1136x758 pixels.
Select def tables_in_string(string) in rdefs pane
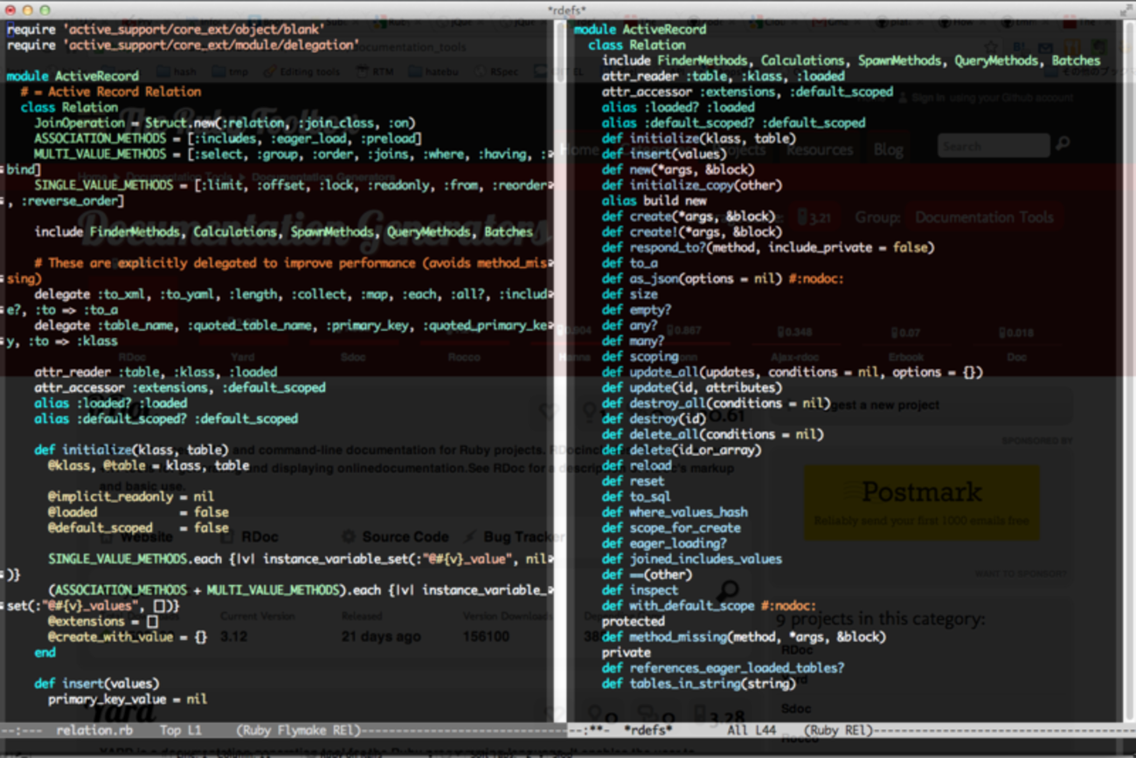coord(698,684)
